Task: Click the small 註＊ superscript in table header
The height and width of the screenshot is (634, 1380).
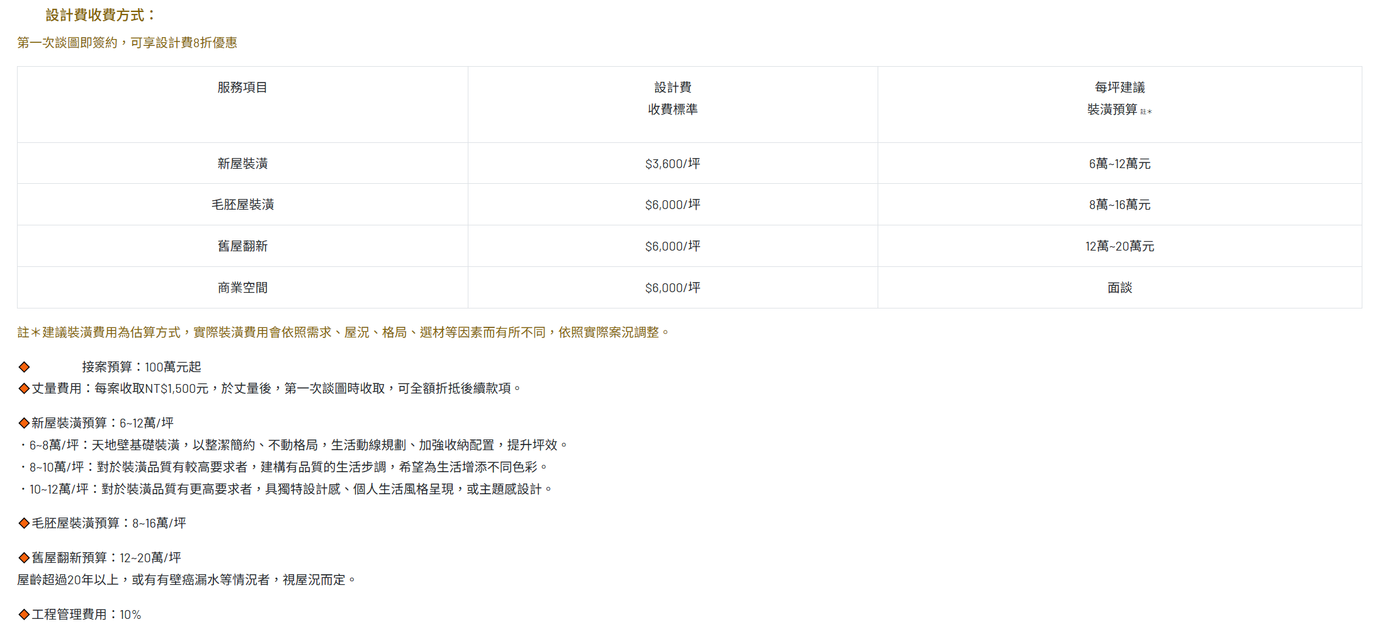Action: pyautogui.click(x=1146, y=112)
